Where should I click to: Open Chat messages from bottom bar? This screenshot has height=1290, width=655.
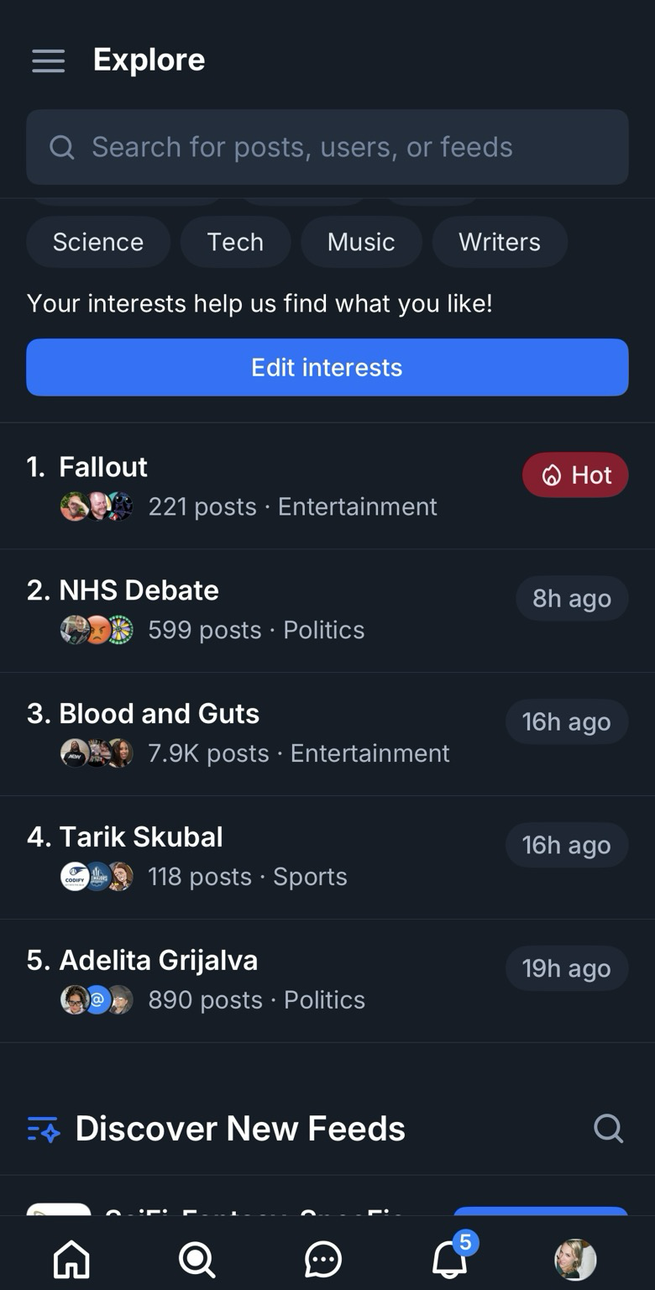[323, 1259]
